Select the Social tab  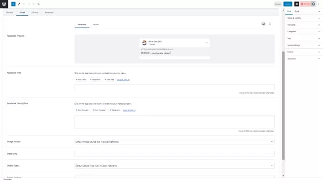(22, 12)
